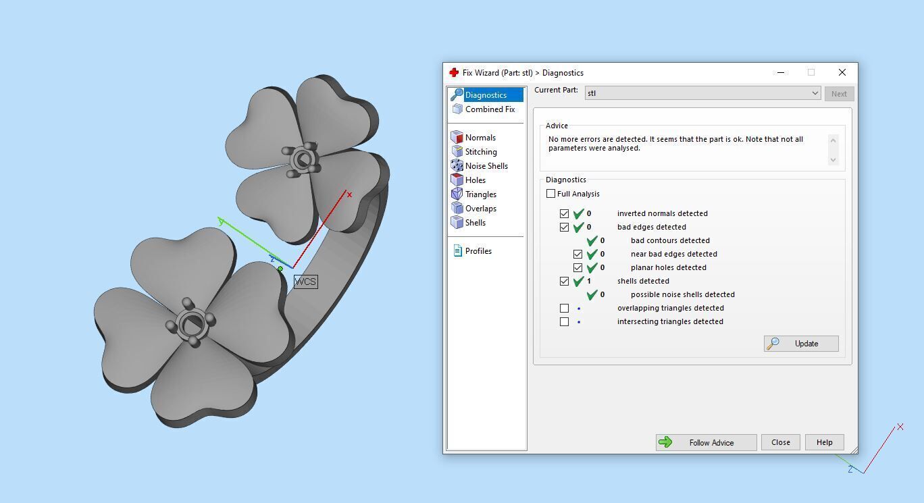Click 'possible noise shells detected' text
The width and height of the screenshot is (924, 503).
point(683,294)
